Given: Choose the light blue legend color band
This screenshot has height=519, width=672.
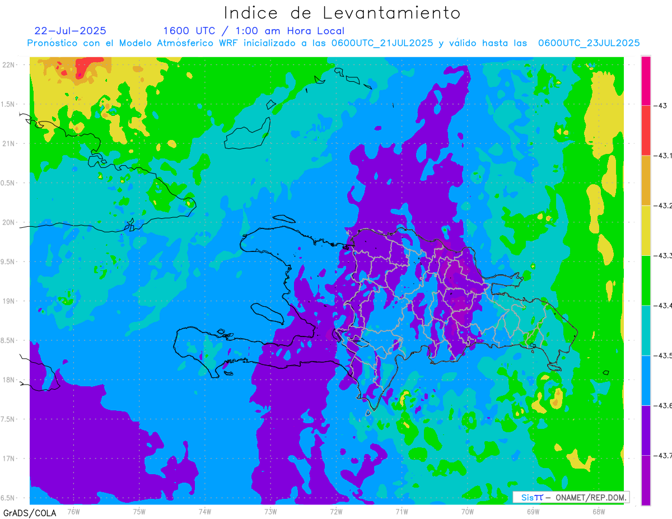Looking at the screenshot, I should 646,380.
